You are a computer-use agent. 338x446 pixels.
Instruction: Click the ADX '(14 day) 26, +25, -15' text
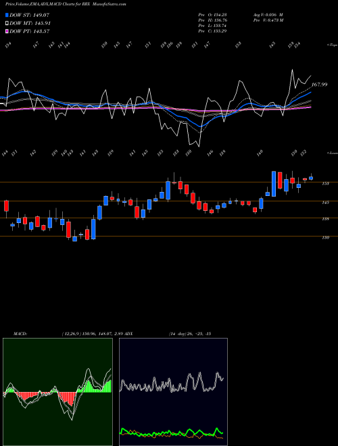pyautogui.click(x=190, y=334)
